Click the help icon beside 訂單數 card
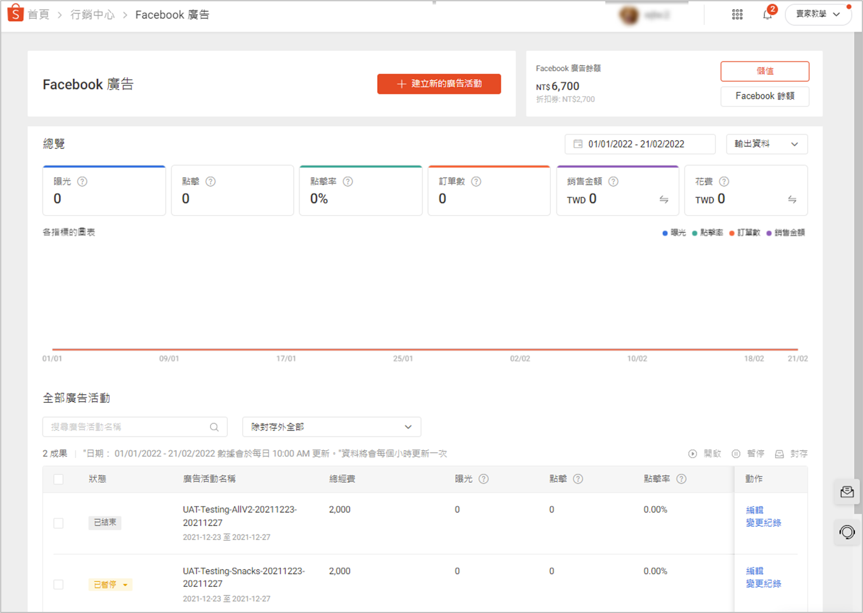 [476, 181]
